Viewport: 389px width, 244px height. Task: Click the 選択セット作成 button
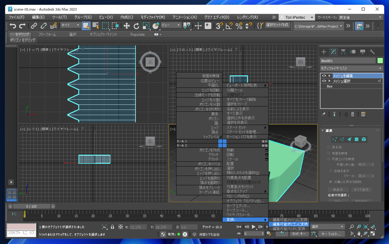(277, 25)
